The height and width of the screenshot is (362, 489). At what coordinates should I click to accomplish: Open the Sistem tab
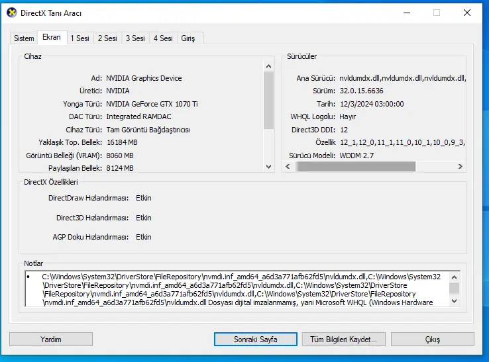point(24,38)
